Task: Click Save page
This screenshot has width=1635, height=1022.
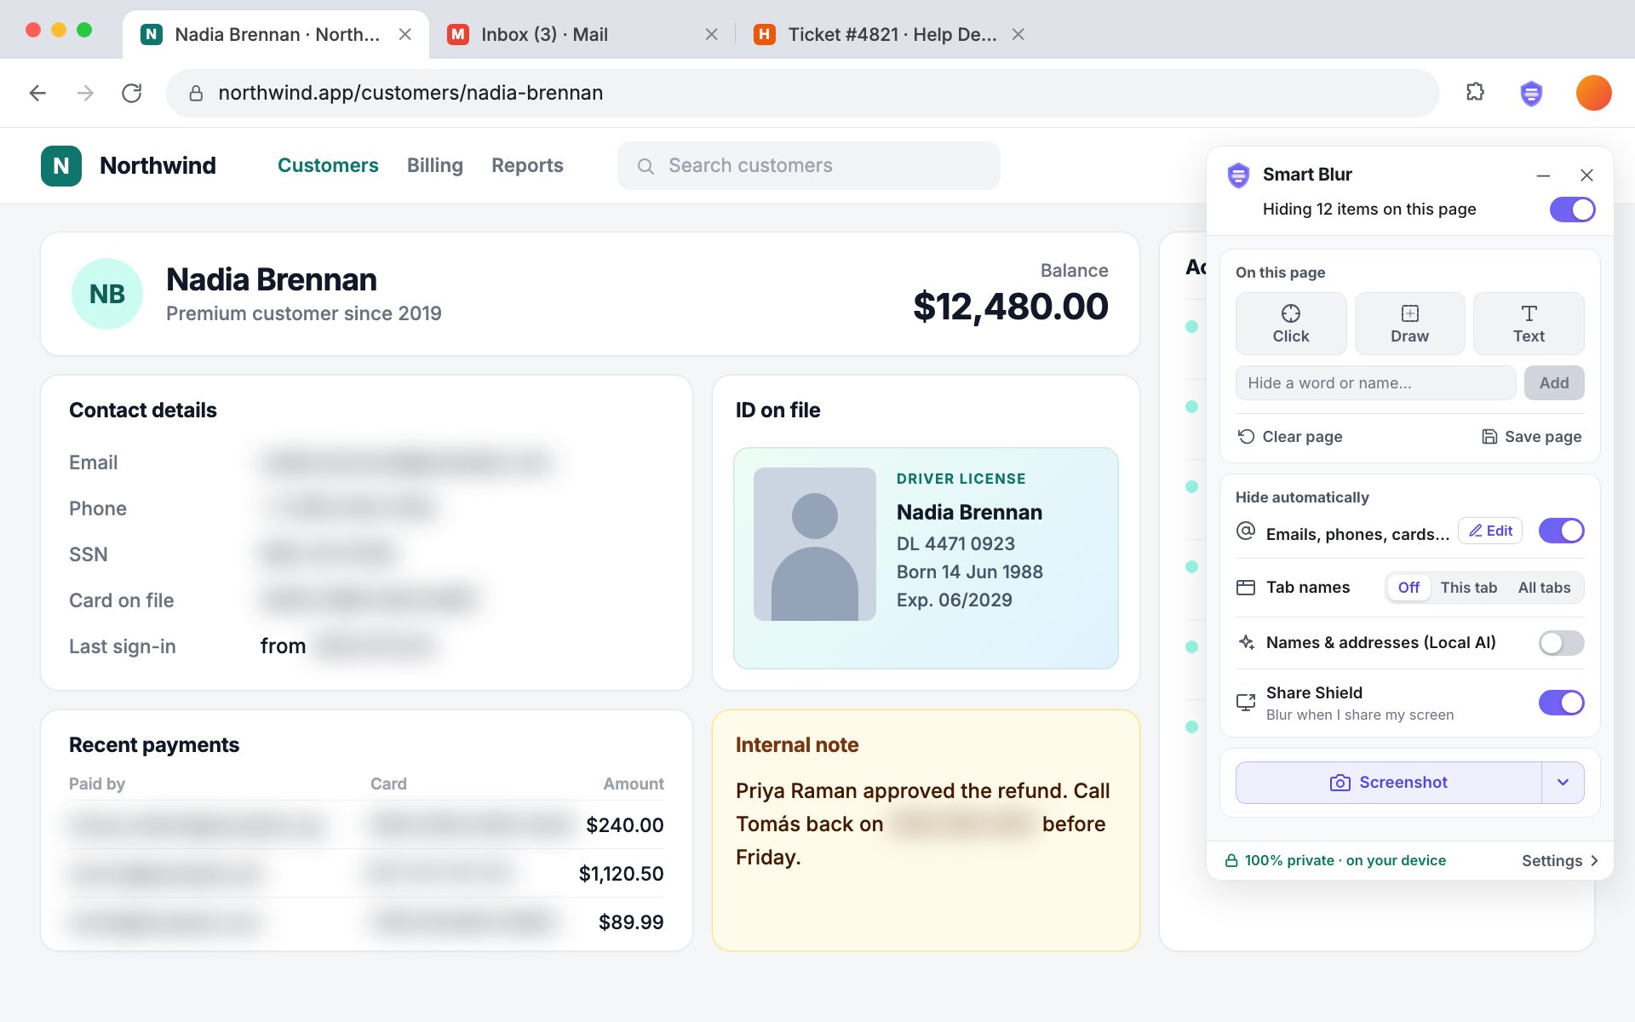Action: pos(1531,437)
